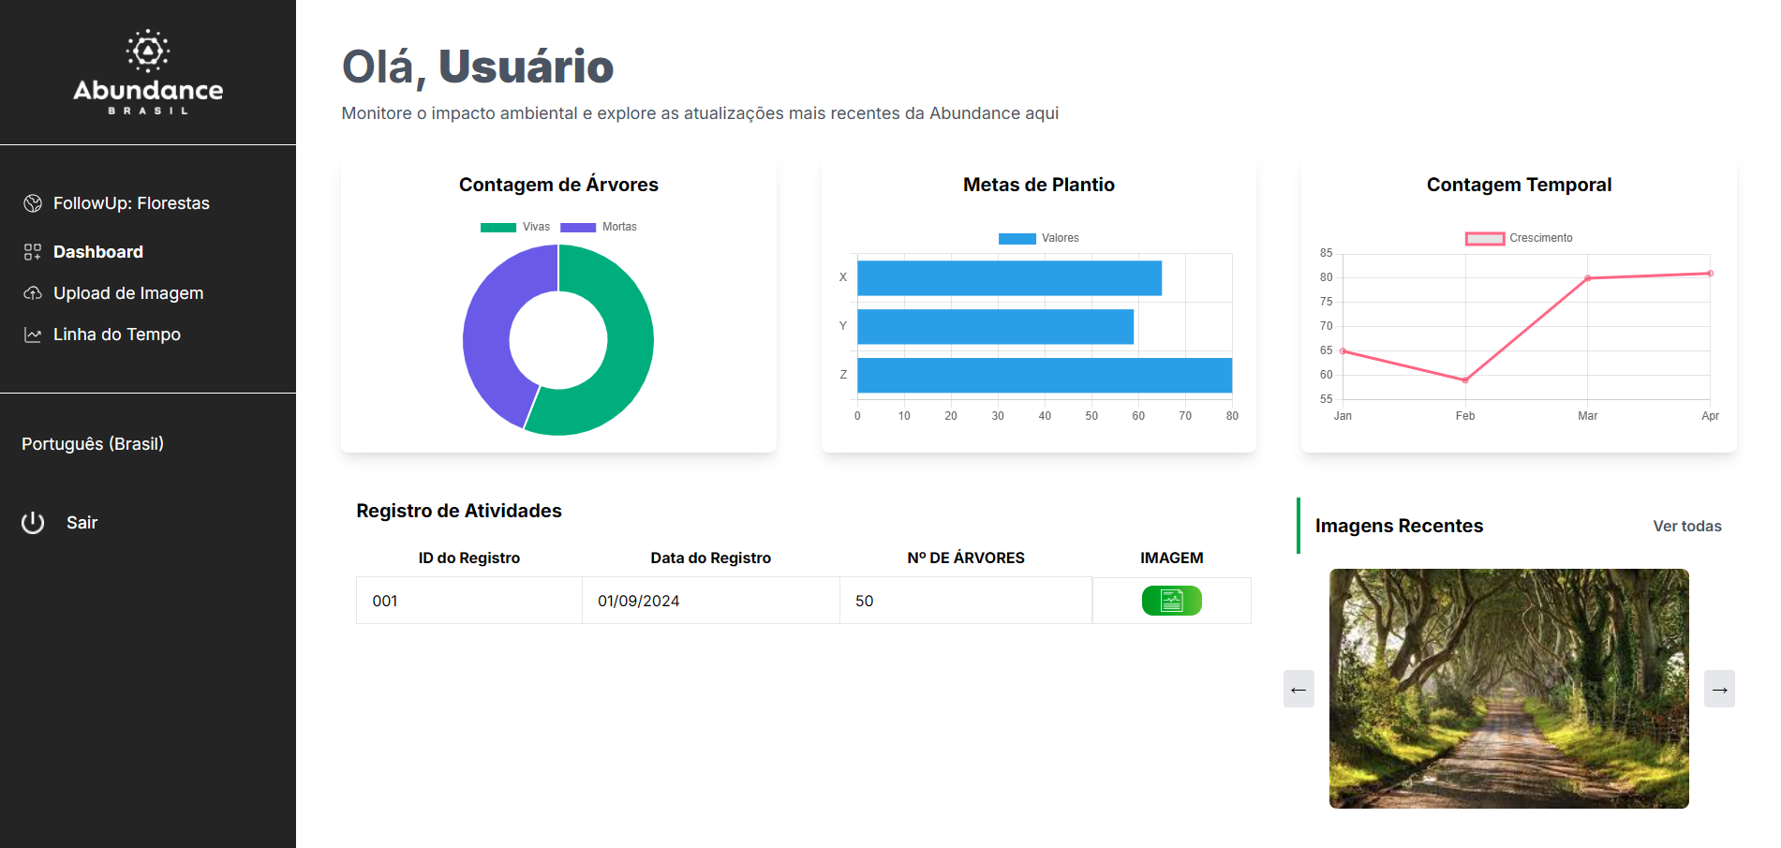
Task: Click the Jan data point on line chart
Action: (1343, 351)
